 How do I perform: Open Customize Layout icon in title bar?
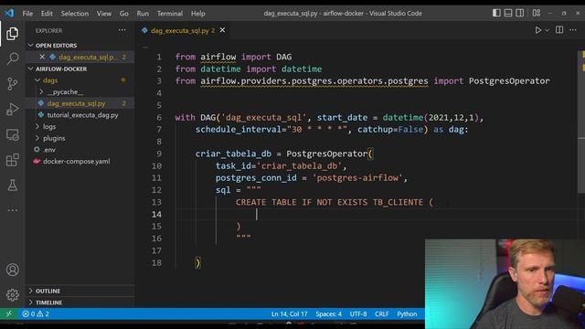pos(537,13)
